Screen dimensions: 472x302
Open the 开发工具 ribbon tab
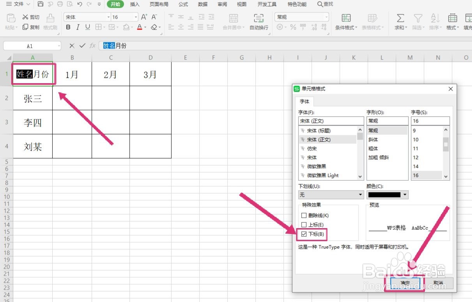click(267, 4)
